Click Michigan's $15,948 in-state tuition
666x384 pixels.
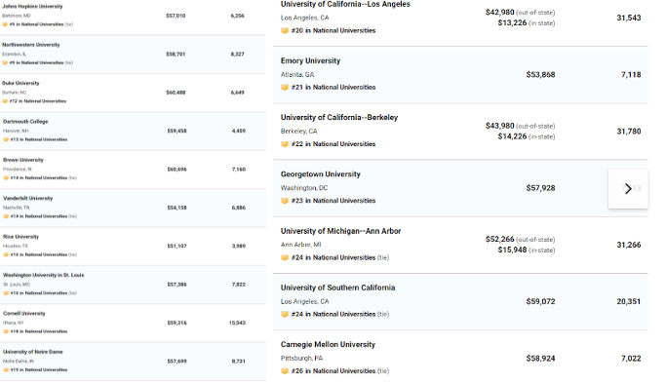512,250
